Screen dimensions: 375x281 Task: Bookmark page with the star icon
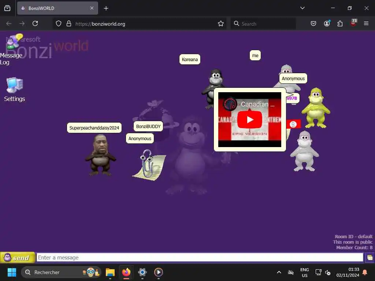221,24
